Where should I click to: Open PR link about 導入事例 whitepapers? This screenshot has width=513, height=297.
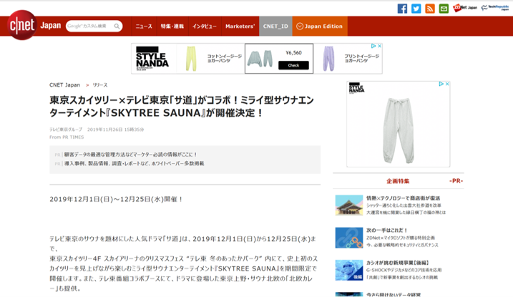[x=134, y=164]
